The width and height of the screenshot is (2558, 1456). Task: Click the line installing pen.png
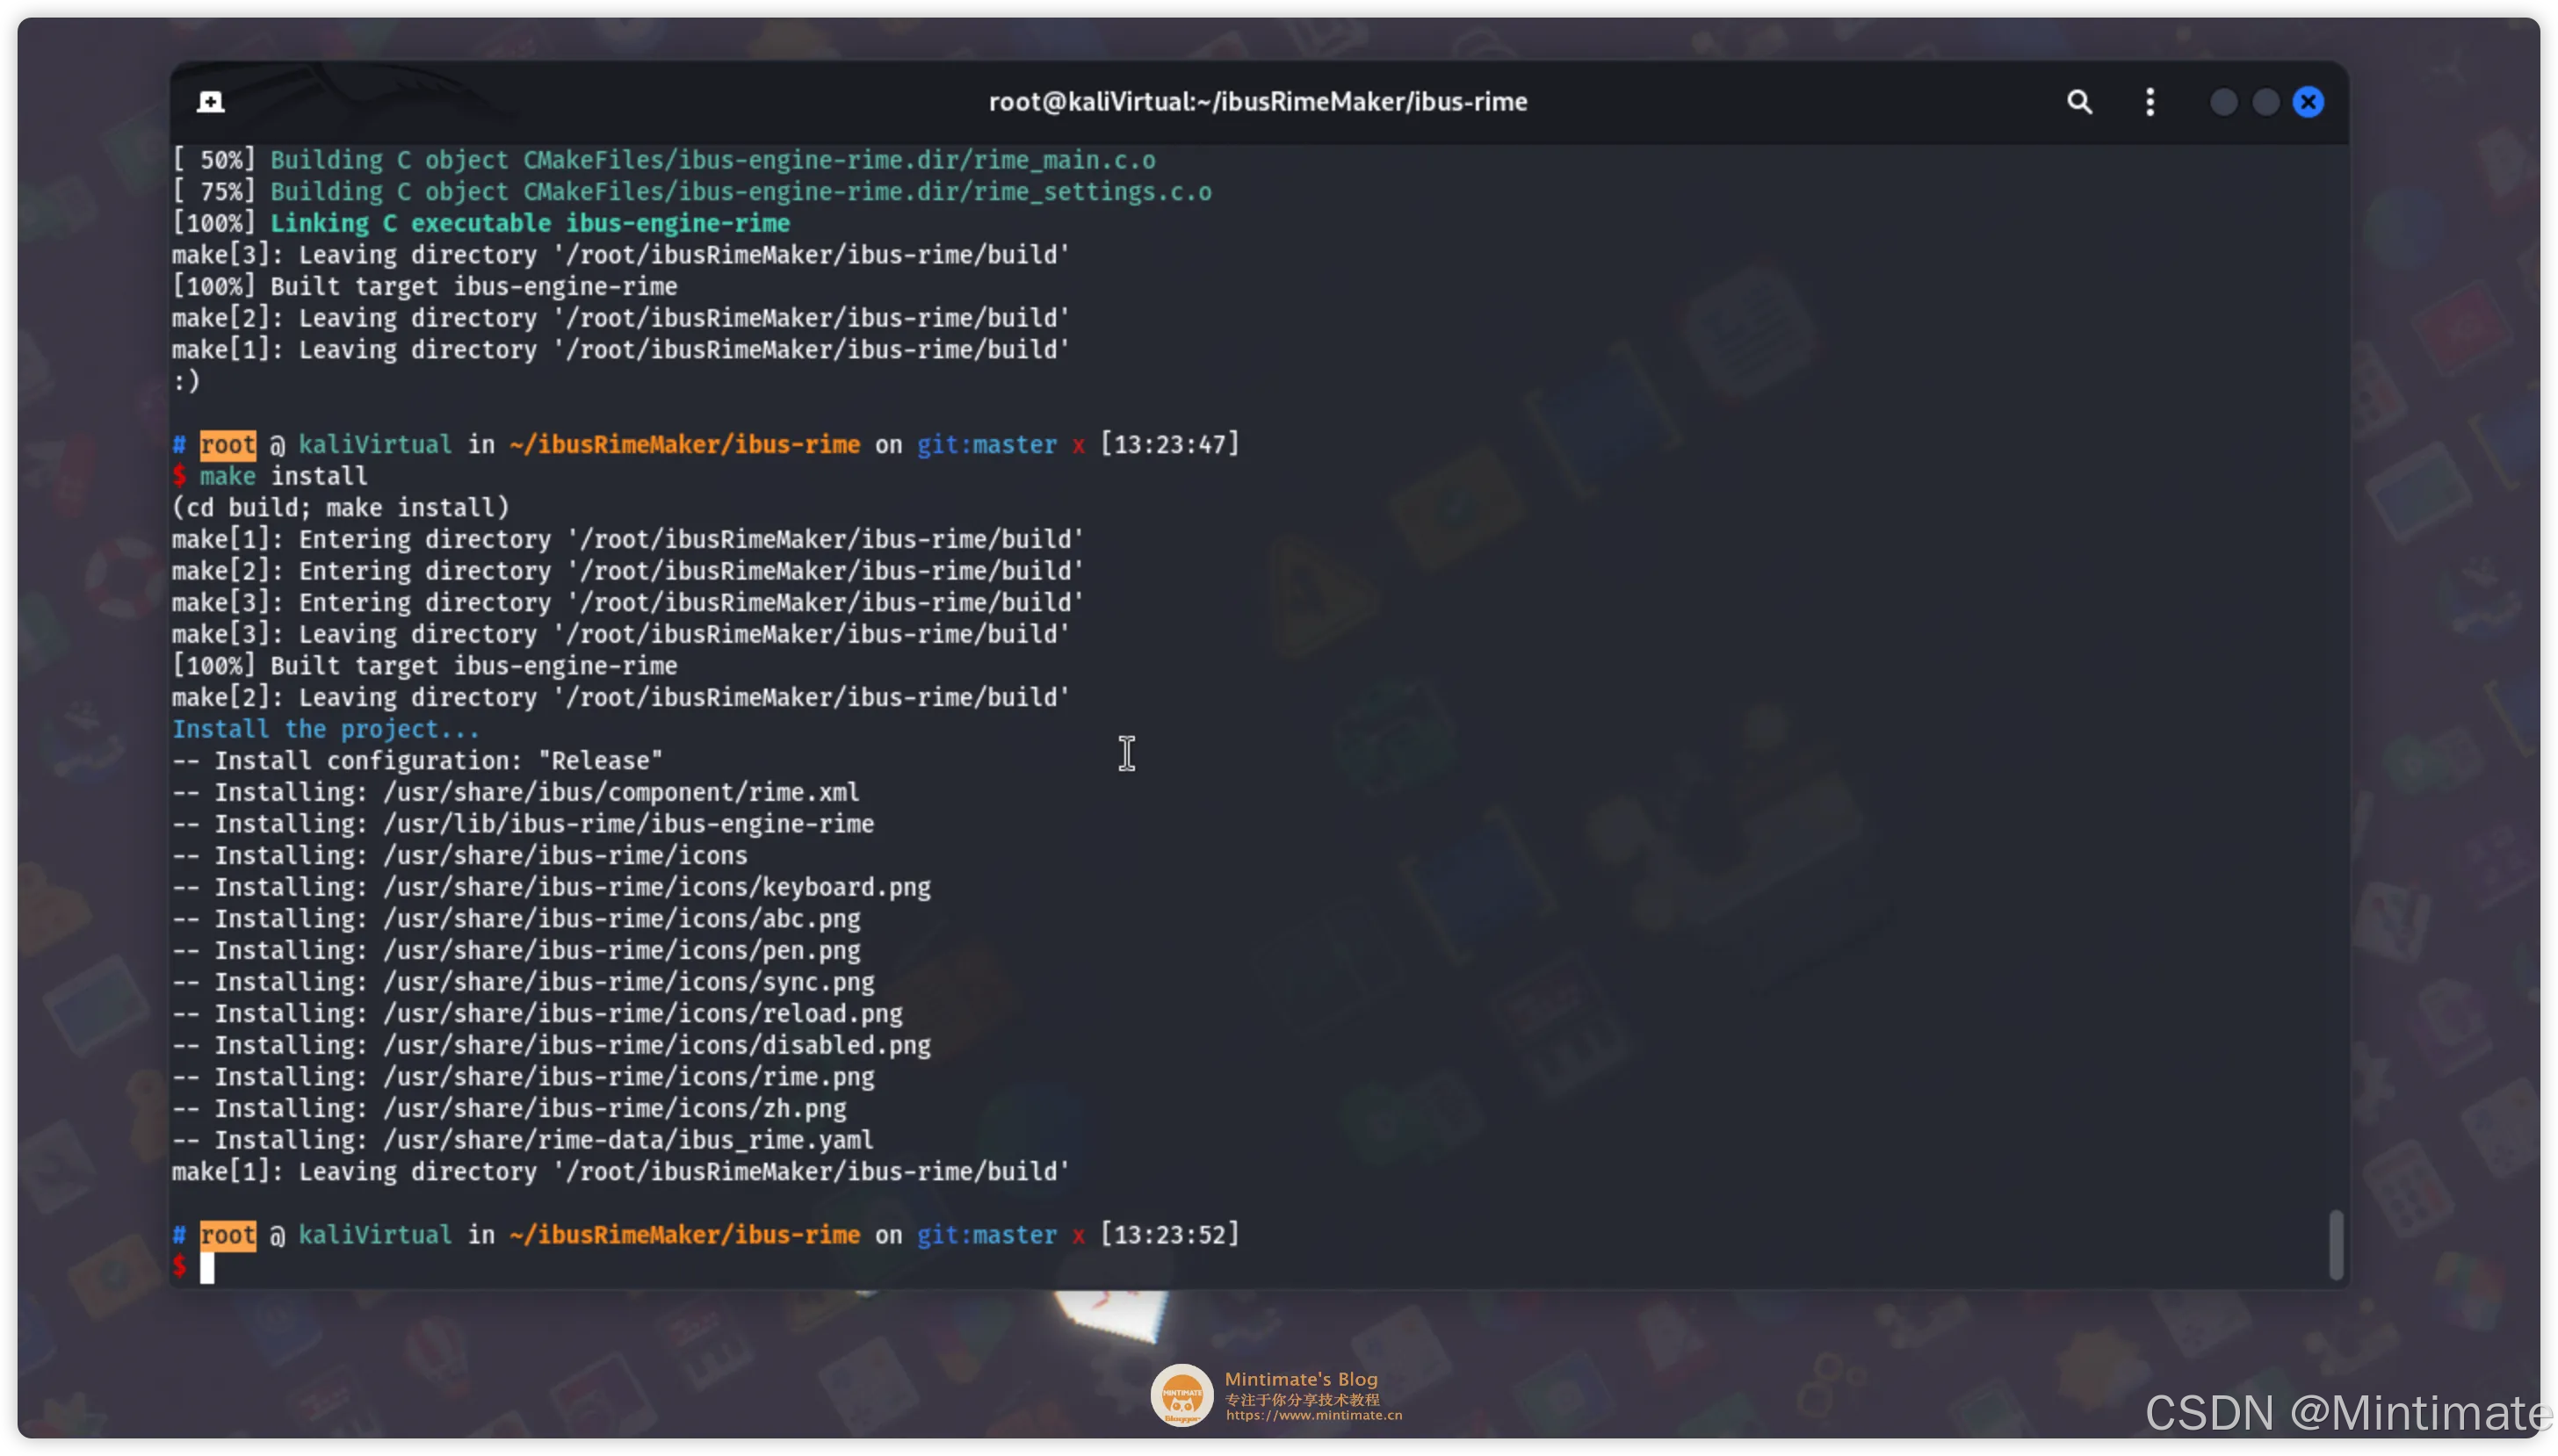pos(516,950)
